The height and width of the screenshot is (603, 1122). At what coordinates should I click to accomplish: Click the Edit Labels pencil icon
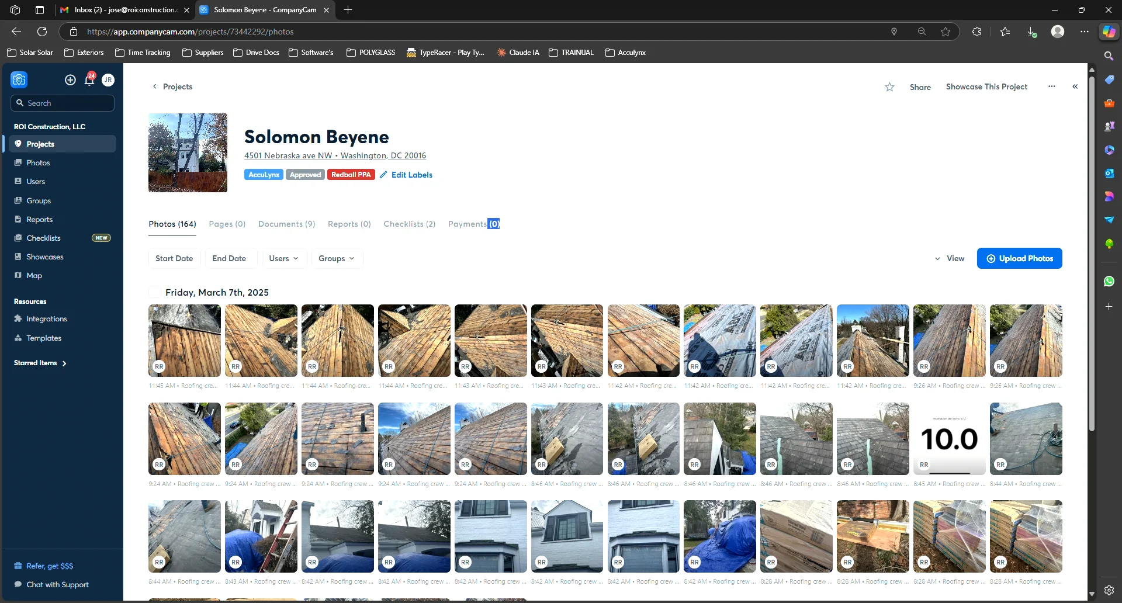coord(383,175)
